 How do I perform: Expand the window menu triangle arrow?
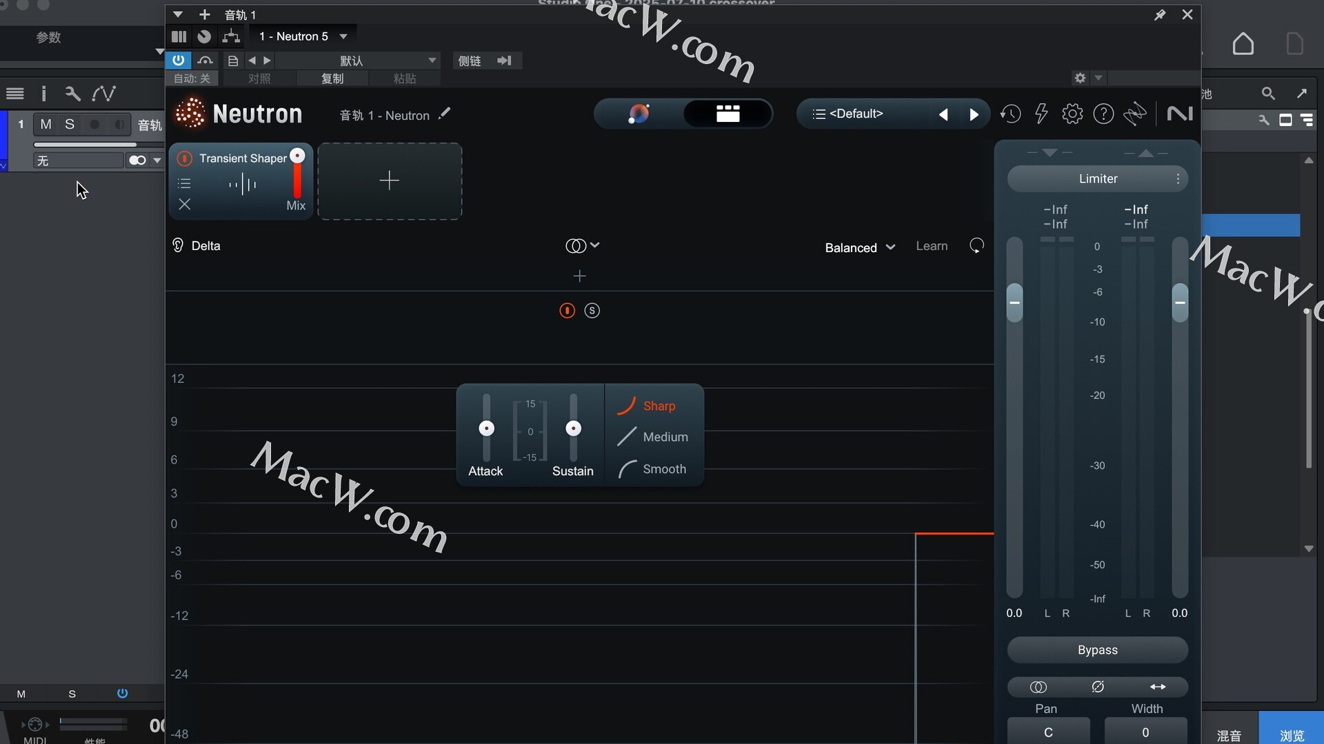pyautogui.click(x=177, y=14)
